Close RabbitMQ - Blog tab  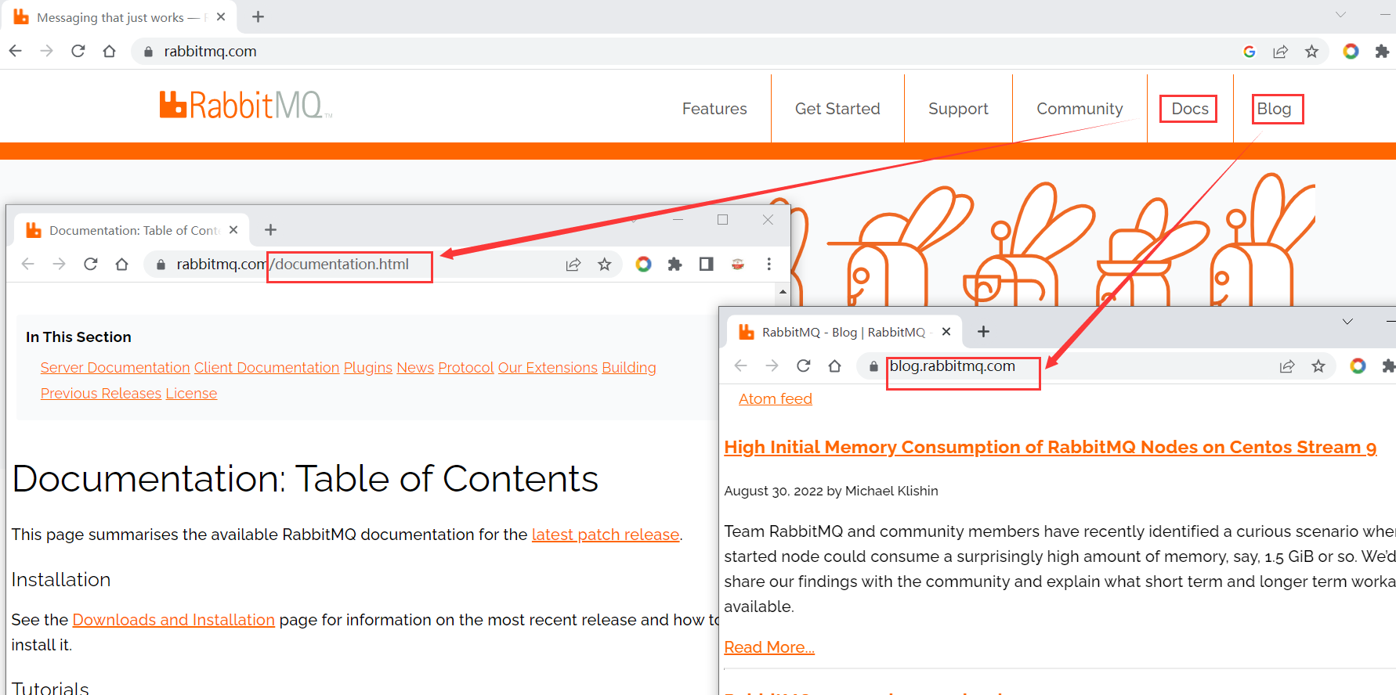click(946, 332)
